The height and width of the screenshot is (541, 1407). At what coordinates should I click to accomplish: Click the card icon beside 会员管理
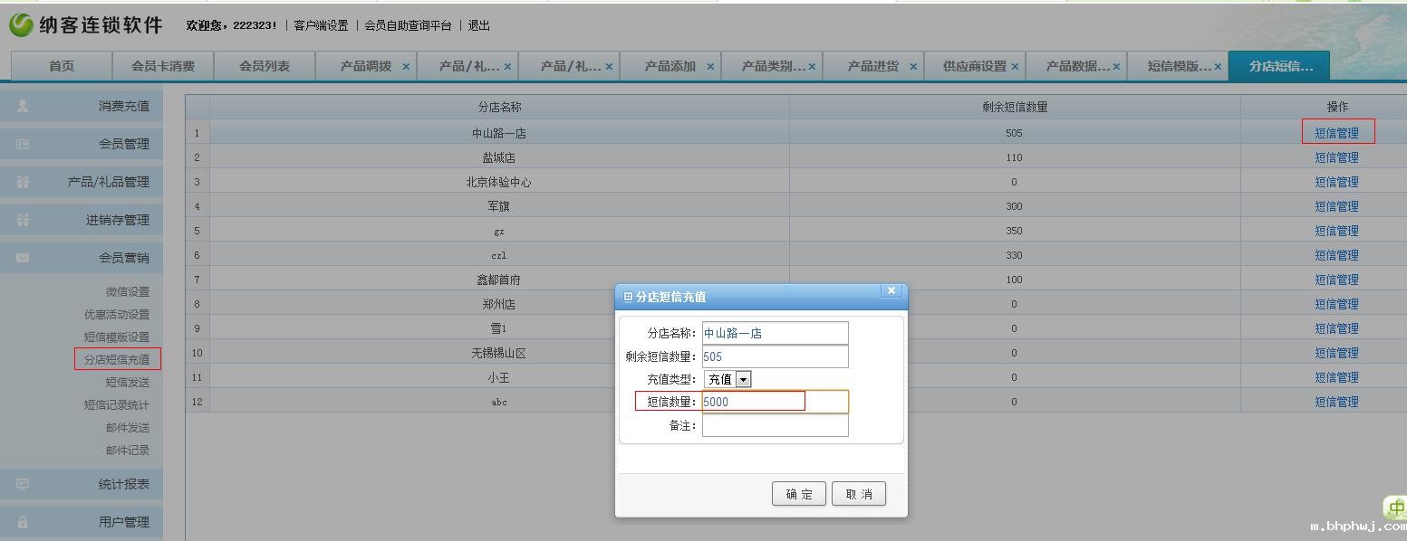pos(23,144)
